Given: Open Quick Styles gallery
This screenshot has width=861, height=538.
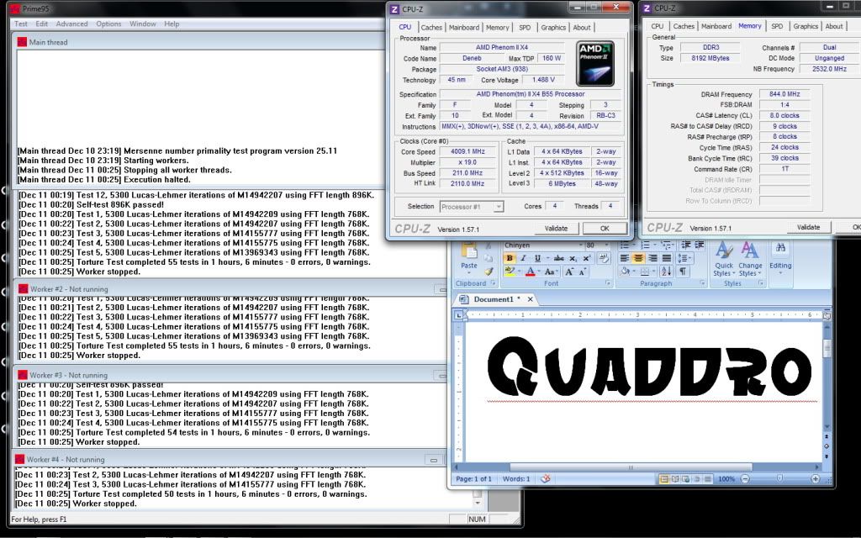Looking at the screenshot, I should [724, 259].
